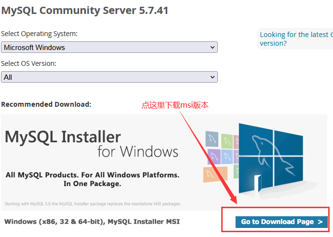333x237 pixels.
Task: Click the MySQL Installer for Windows banner image
Action: (164, 162)
